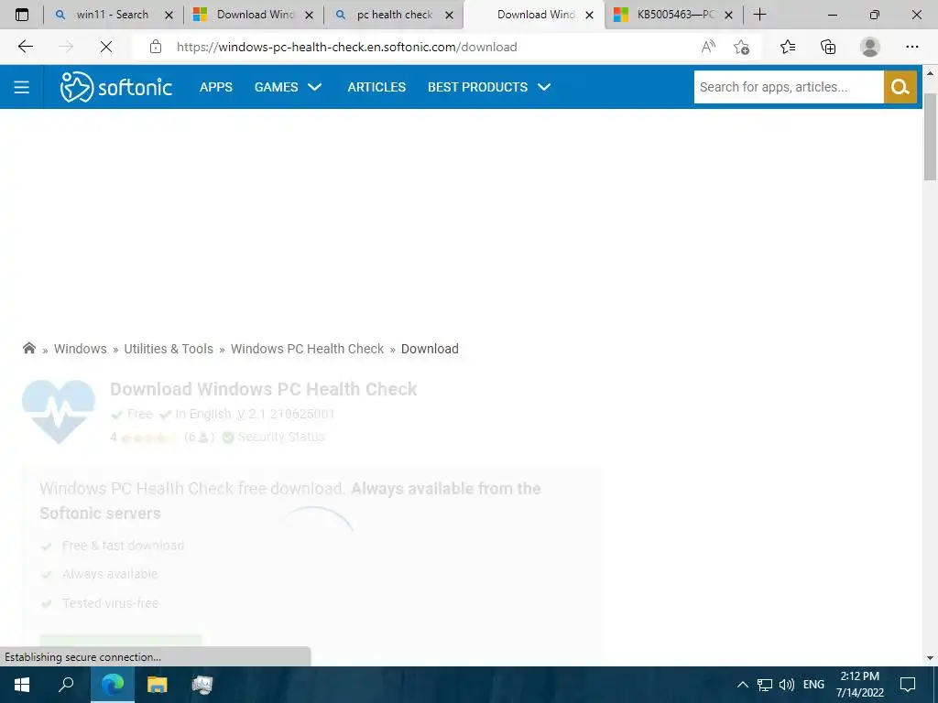938x703 pixels.
Task: Open a new browser tab
Action: click(759, 15)
